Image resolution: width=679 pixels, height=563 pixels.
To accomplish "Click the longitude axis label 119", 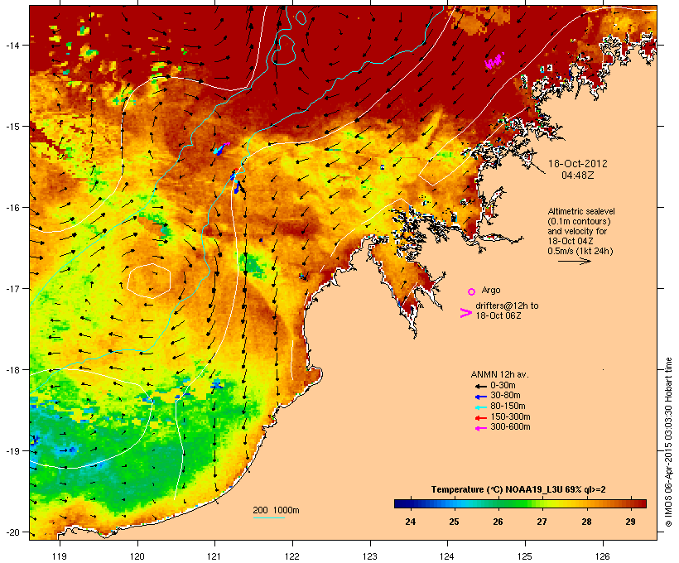I will [60, 556].
